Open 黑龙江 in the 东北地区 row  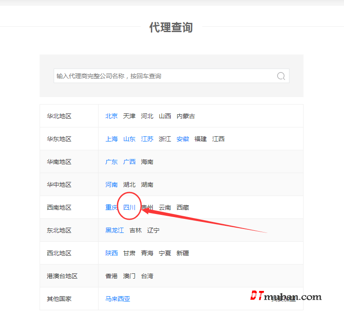pos(114,230)
